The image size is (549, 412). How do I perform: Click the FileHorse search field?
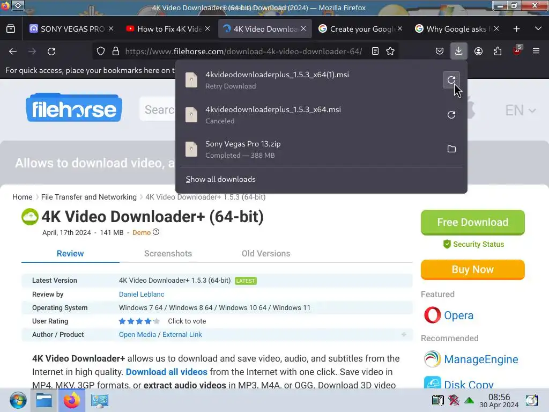[x=158, y=109]
